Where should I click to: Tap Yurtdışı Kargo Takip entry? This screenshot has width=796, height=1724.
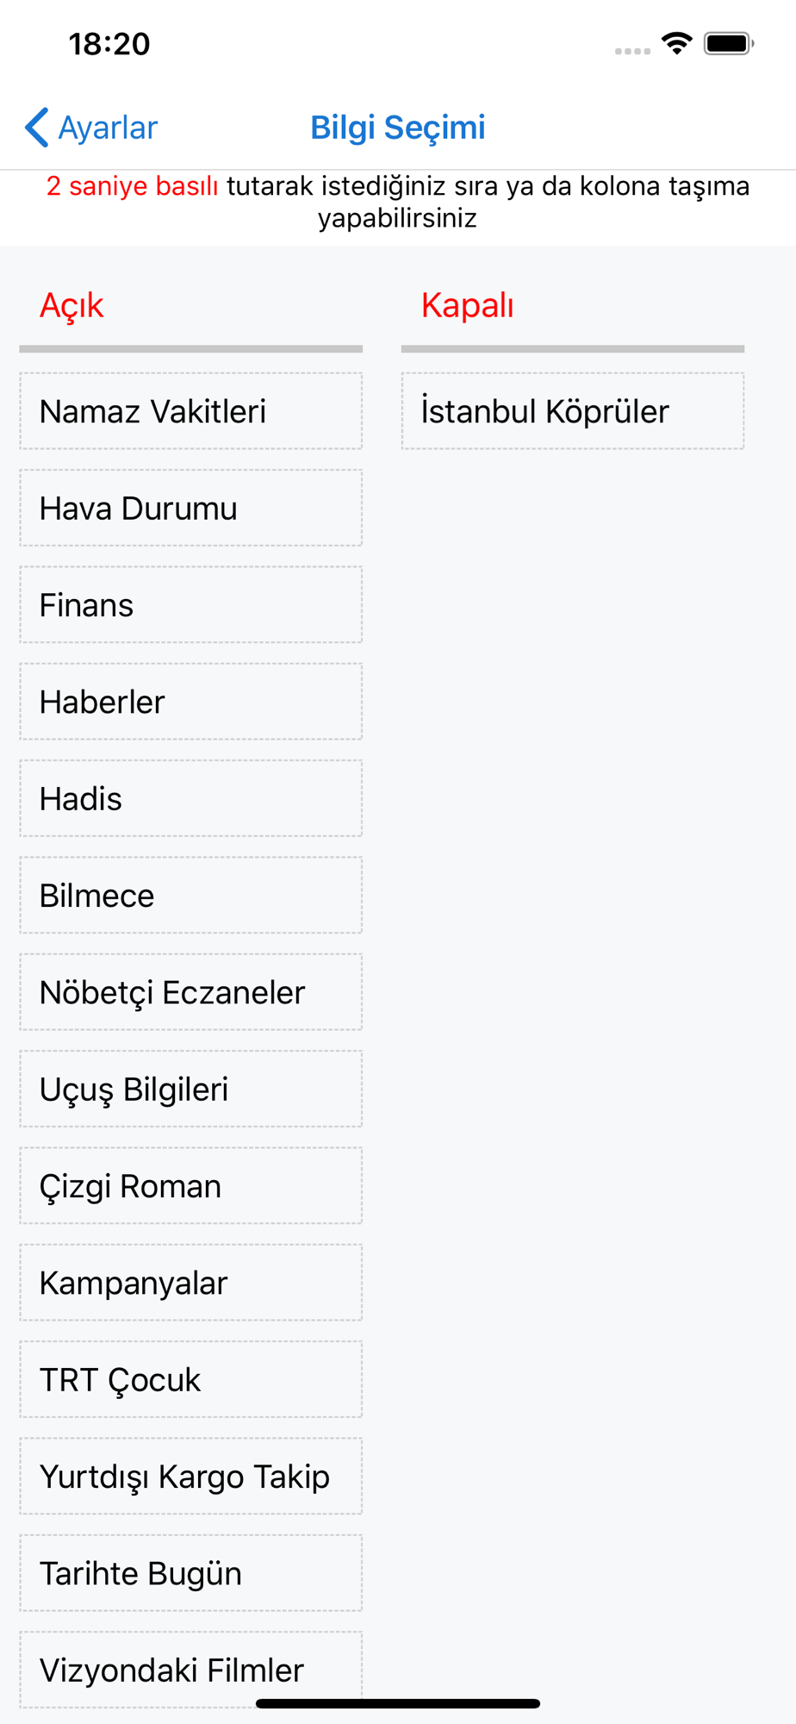pos(190,1476)
